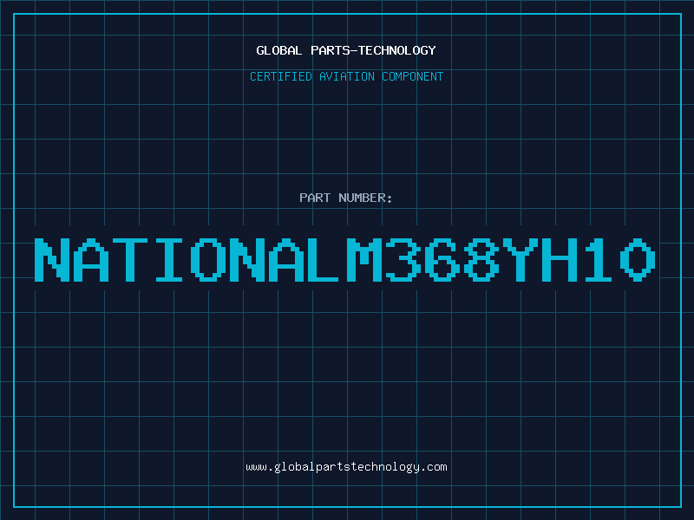Select the CERTIFIED AVIATION COMPONENT subtitle
The image size is (694, 520).
[346, 76]
